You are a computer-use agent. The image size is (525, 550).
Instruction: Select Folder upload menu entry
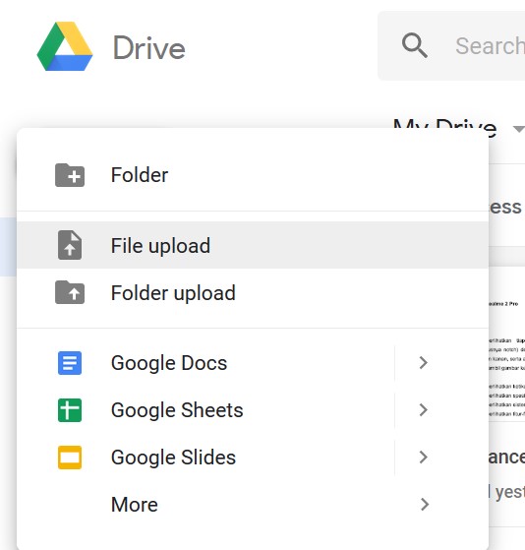pos(253,292)
